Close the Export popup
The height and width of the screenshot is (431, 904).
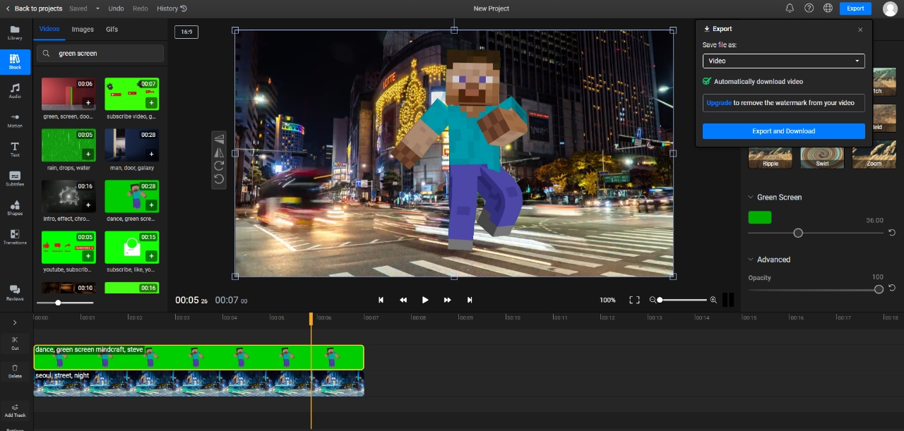coord(860,30)
